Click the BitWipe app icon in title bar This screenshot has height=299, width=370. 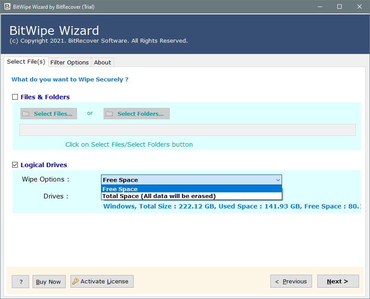[x=7, y=7]
